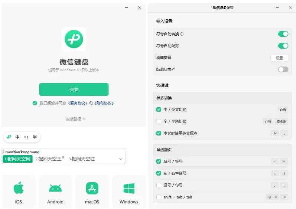This screenshot has height=209, width=296.
Task: Click the 状态切换 section header
Action: [x=164, y=98]
